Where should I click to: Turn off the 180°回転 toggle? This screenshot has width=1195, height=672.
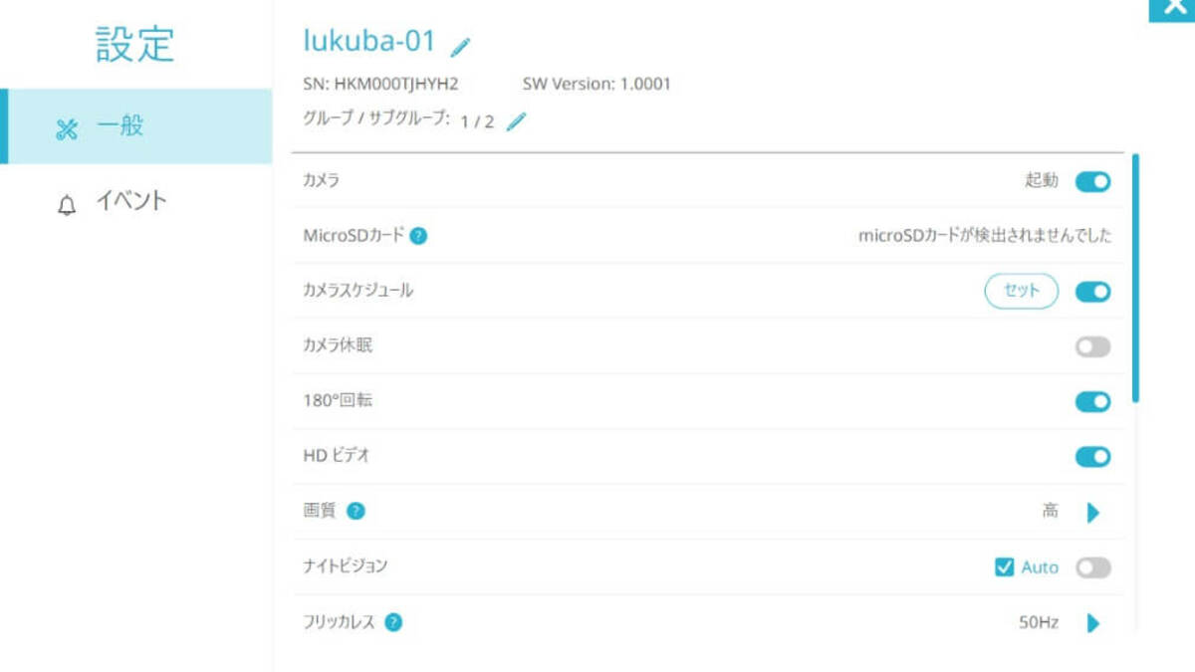(1092, 402)
